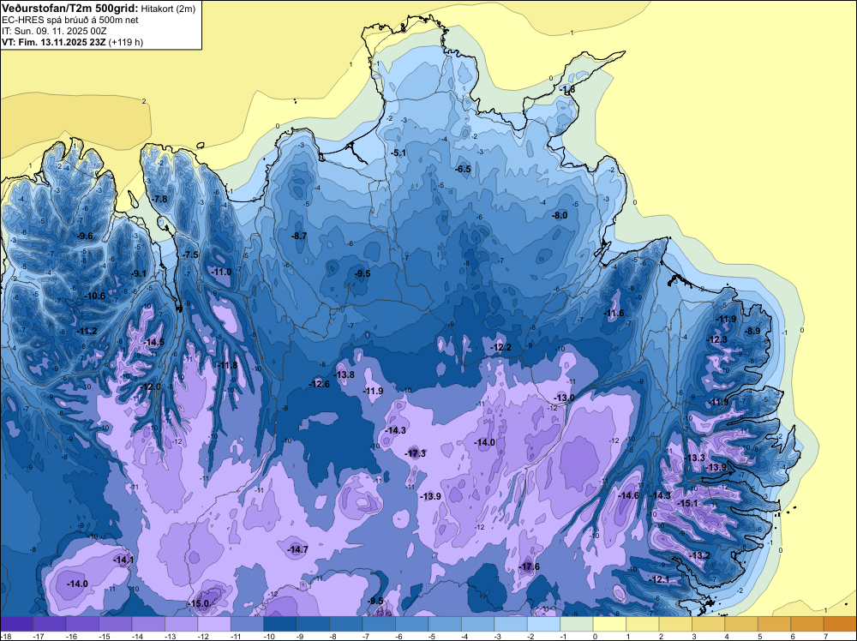Pick the -12.0 temperature label
The height and width of the screenshot is (641, 857).
(150, 386)
